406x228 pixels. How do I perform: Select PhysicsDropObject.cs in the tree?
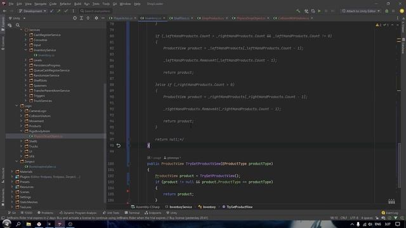pyautogui.click(x=48, y=136)
